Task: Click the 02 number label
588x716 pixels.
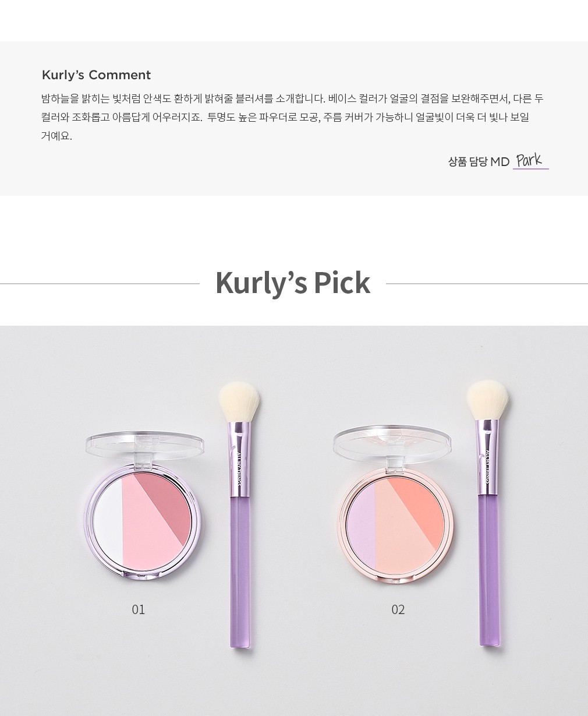Action: pyautogui.click(x=398, y=609)
